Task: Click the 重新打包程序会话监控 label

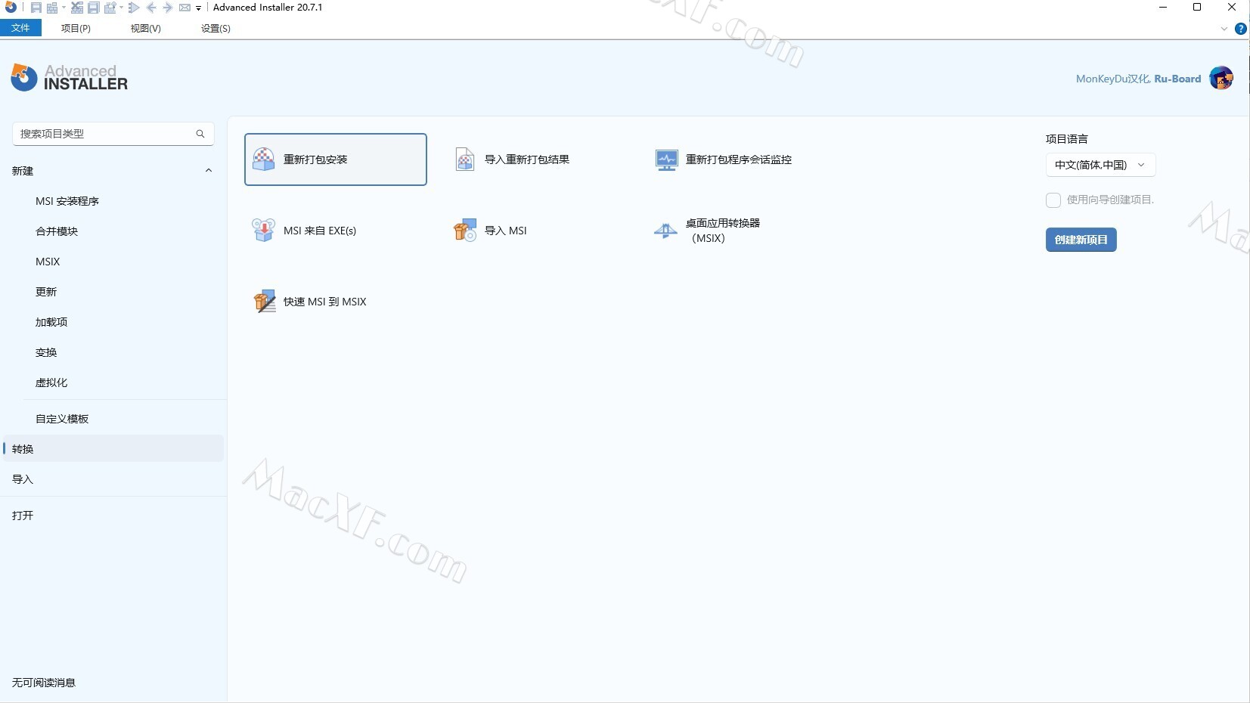Action: point(739,159)
